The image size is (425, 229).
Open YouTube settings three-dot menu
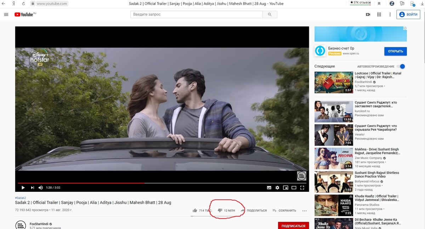(x=390, y=15)
